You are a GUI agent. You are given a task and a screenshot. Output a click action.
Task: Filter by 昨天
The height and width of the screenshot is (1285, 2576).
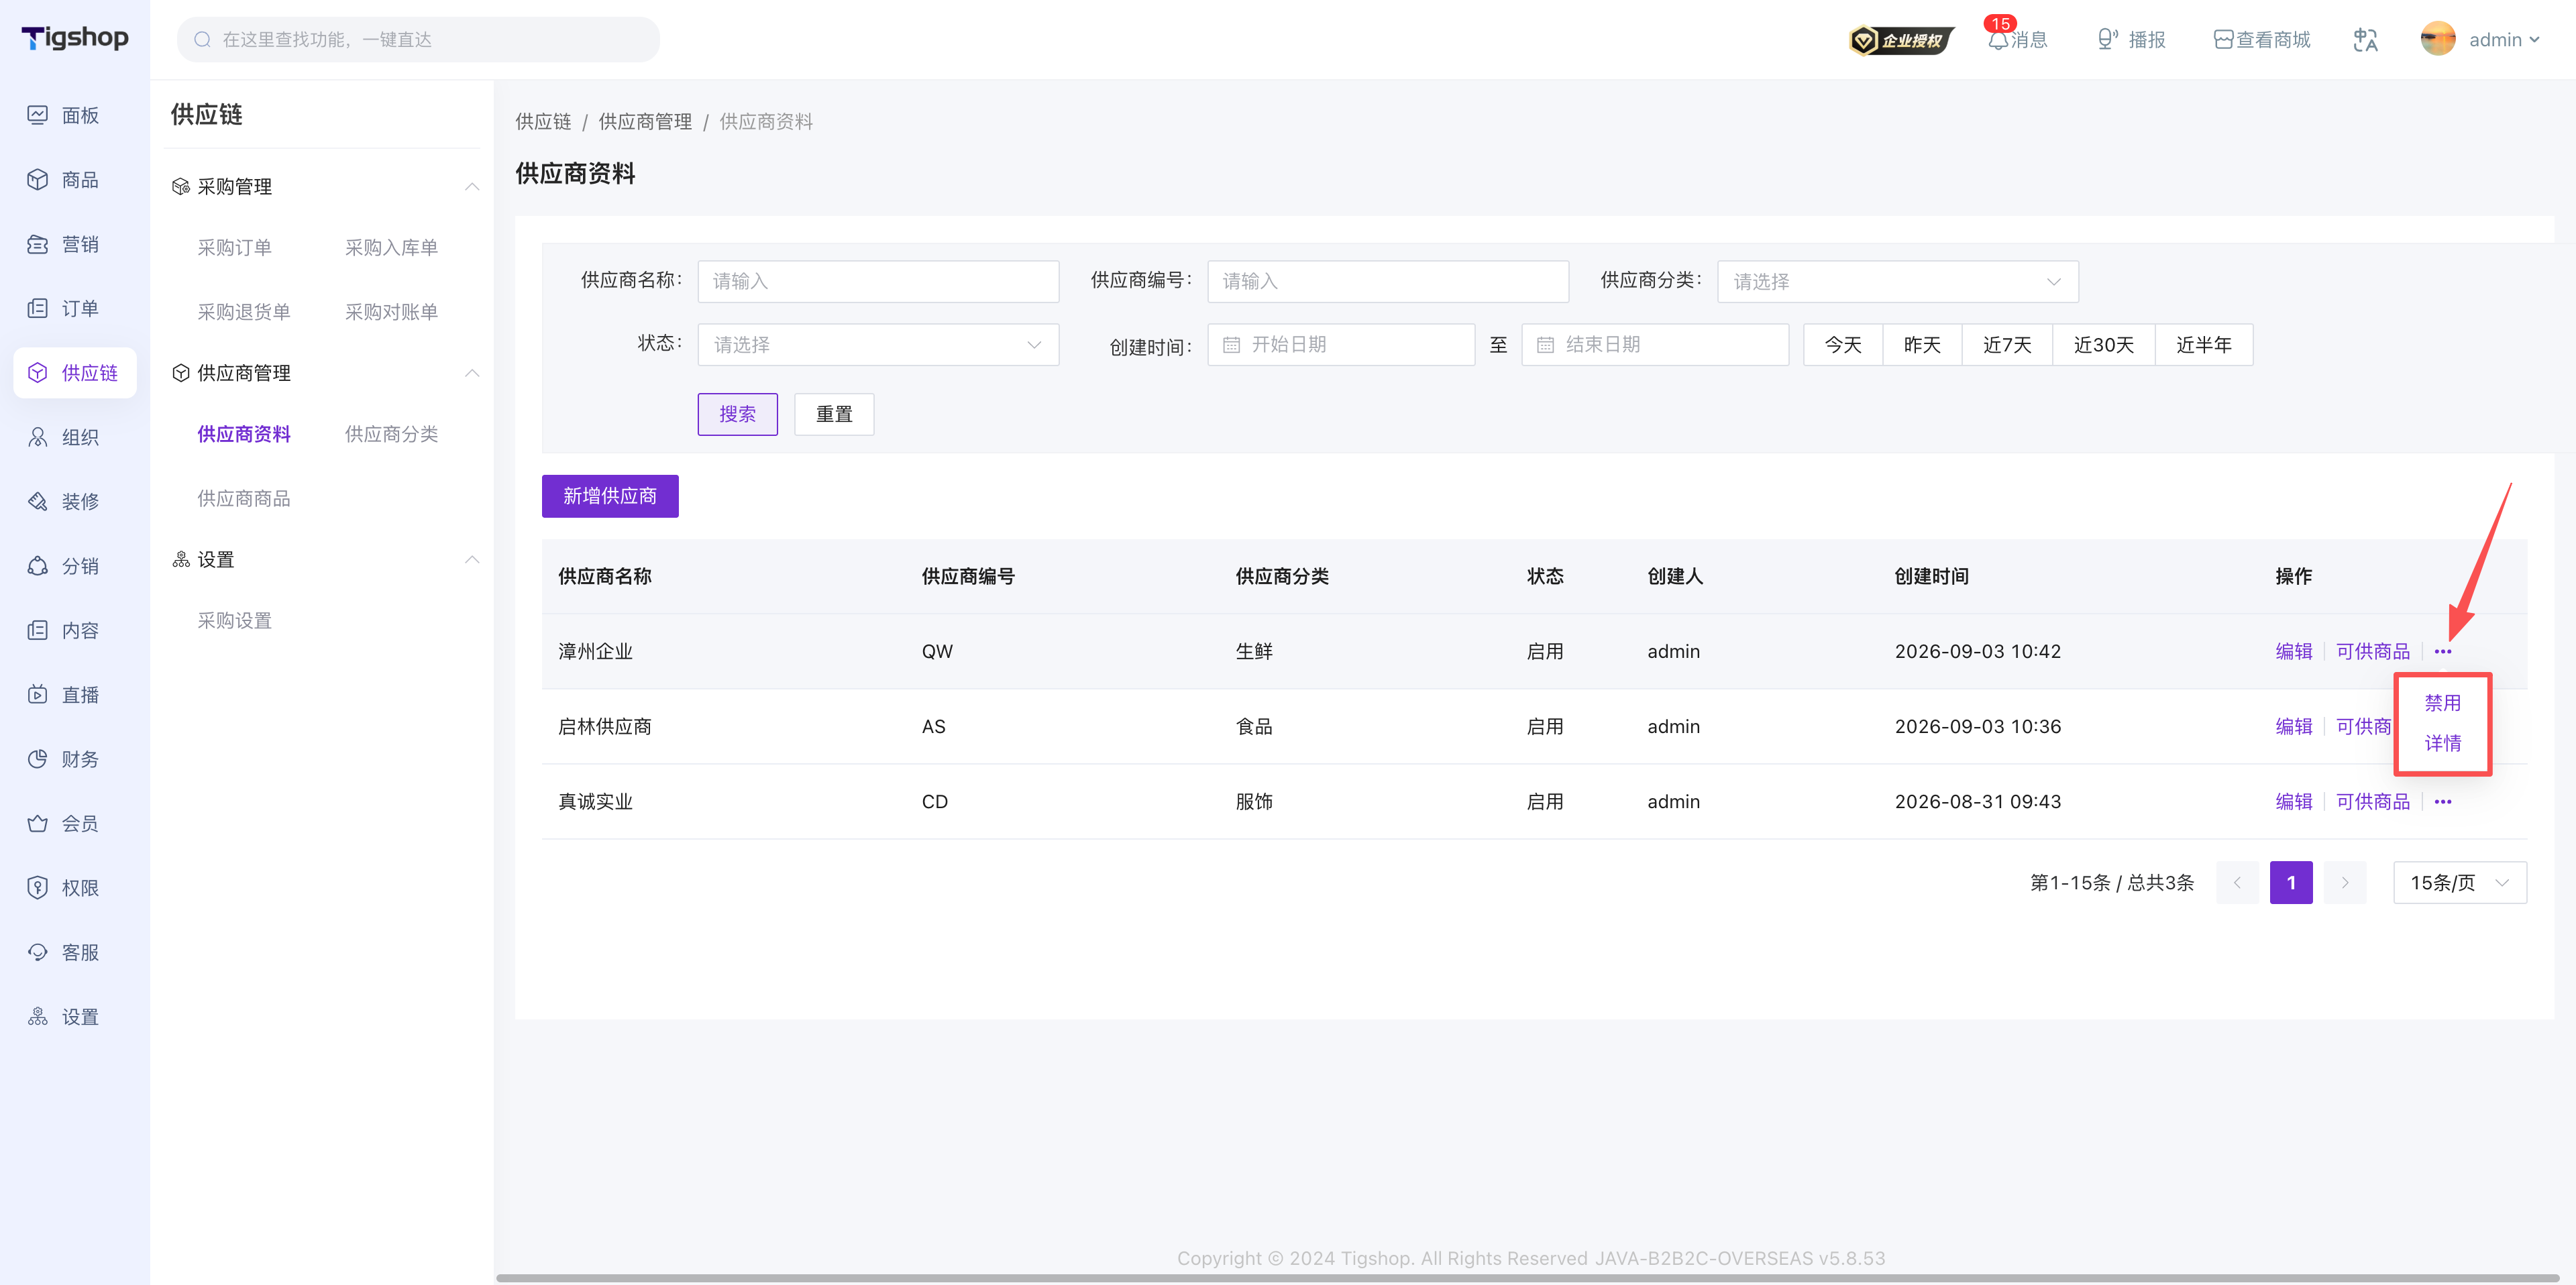1921,345
